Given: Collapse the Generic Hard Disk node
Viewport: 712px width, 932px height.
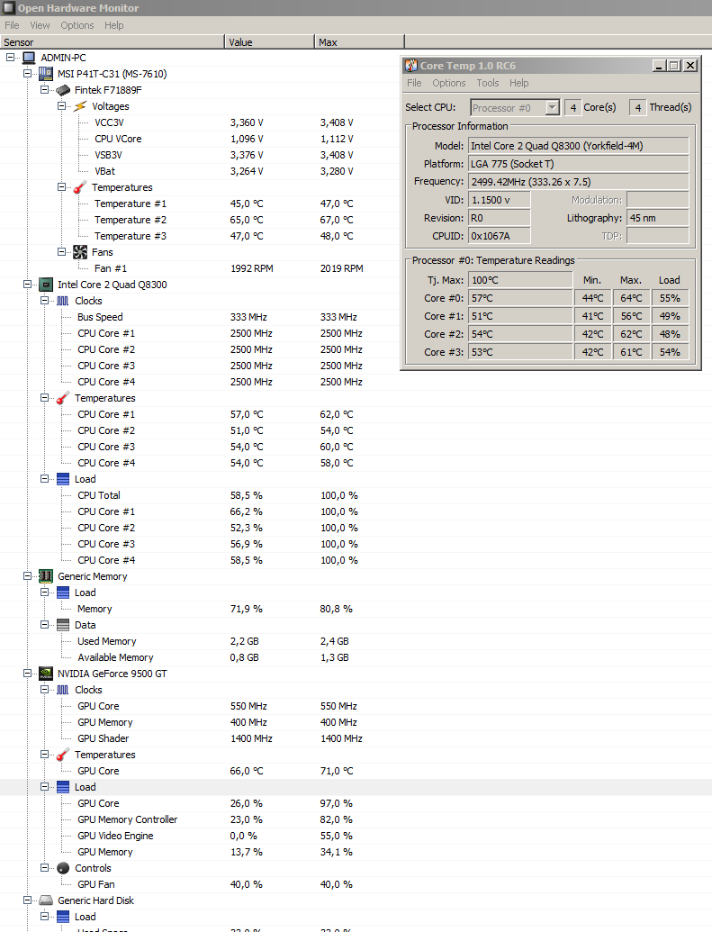Looking at the screenshot, I should [27, 900].
